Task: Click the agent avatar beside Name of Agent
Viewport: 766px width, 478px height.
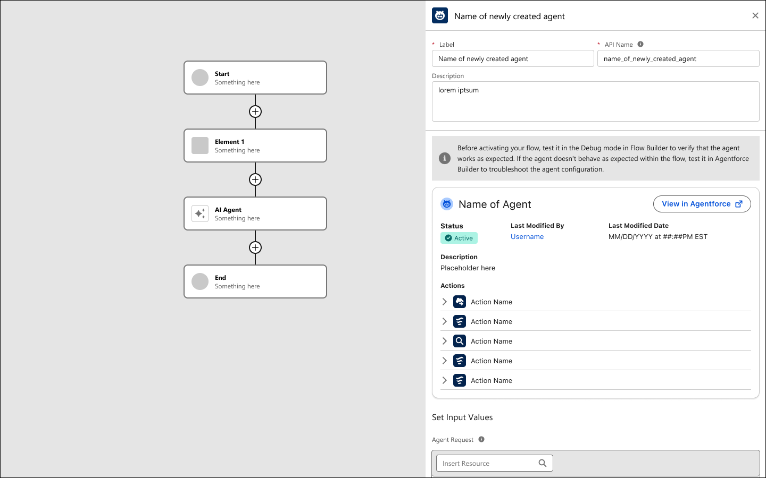Action: (447, 204)
